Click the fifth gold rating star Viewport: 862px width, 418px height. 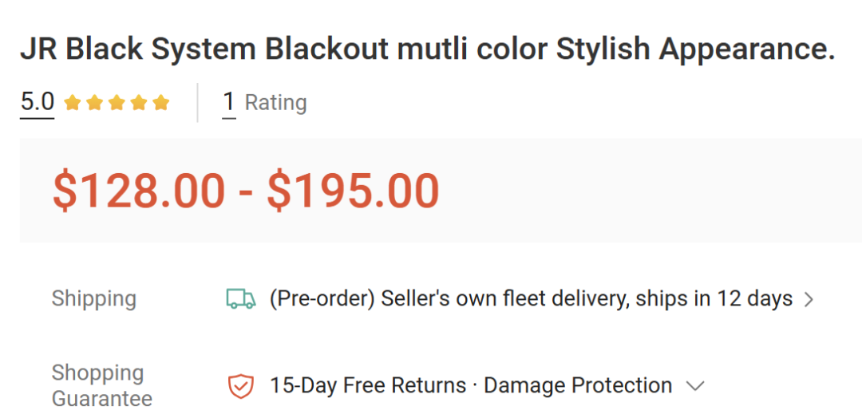(160, 103)
